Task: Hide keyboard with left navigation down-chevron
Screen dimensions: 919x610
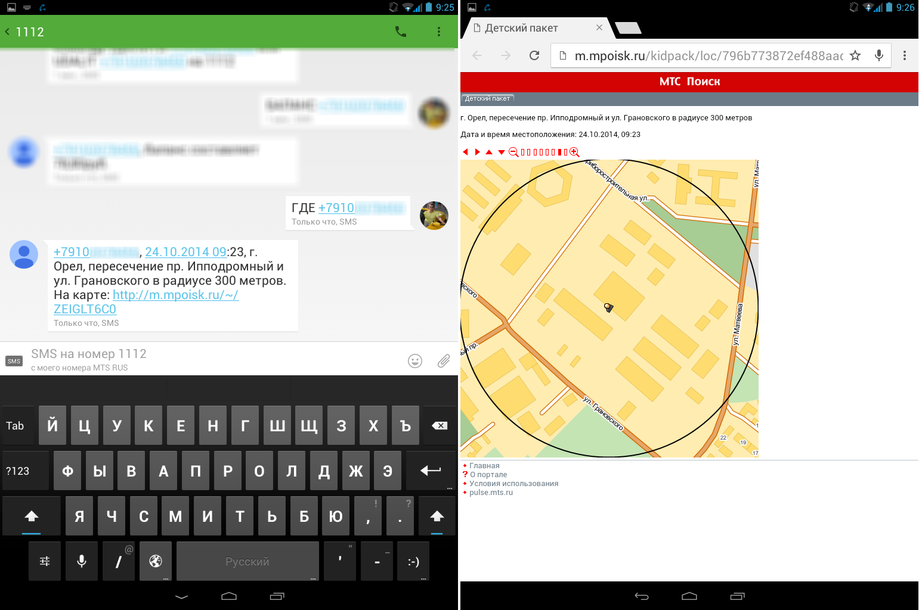Action: pos(182,596)
